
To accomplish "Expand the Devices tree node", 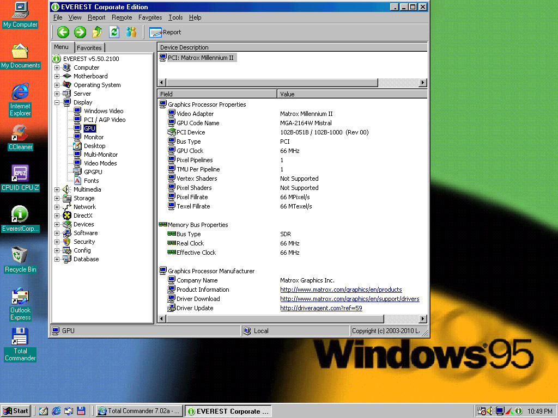I will point(57,224).
